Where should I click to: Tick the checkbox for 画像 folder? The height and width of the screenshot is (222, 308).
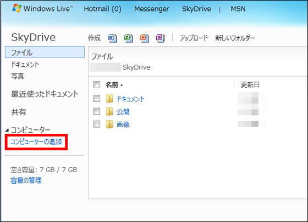click(96, 124)
